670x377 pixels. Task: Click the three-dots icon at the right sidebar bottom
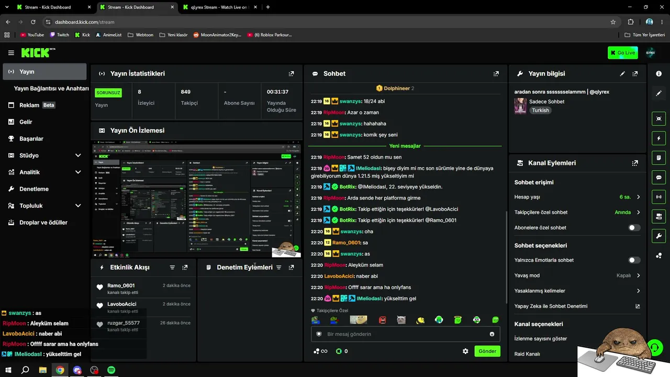(x=659, y=256)
